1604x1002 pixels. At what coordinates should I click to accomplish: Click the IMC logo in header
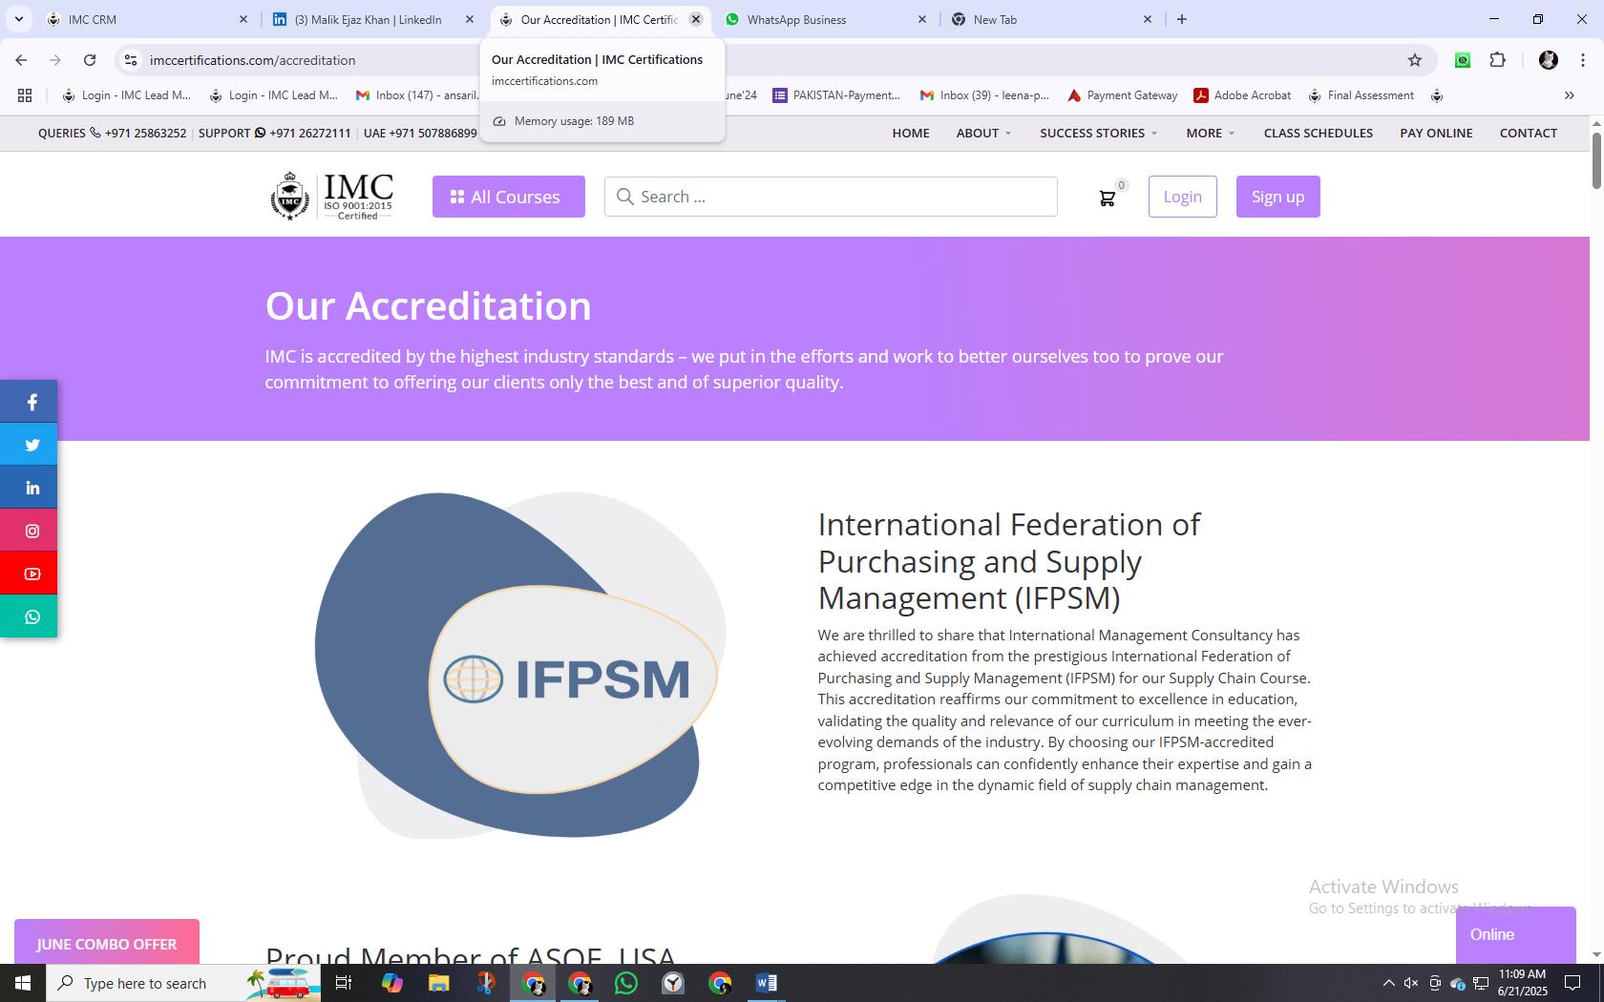click(332, 196)
